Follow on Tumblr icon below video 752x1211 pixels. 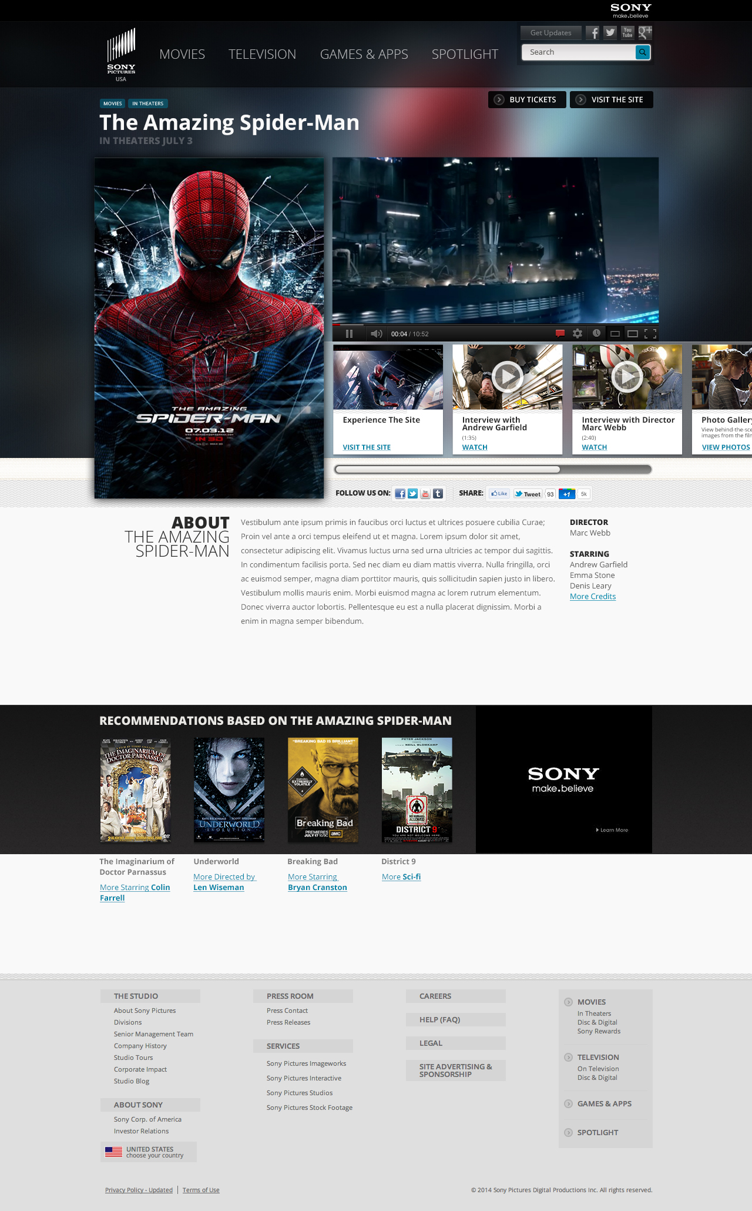[438, 493]
